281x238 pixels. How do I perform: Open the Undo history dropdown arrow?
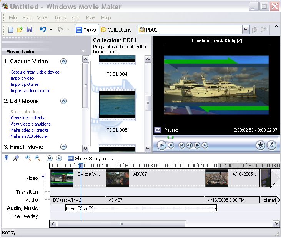coord(51,30)
